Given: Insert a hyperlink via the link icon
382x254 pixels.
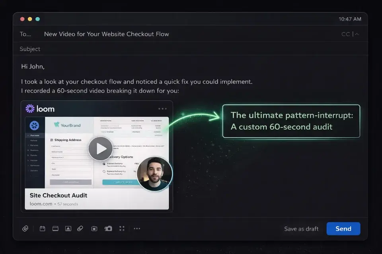Looking at the screenshot, I should 80,229.
